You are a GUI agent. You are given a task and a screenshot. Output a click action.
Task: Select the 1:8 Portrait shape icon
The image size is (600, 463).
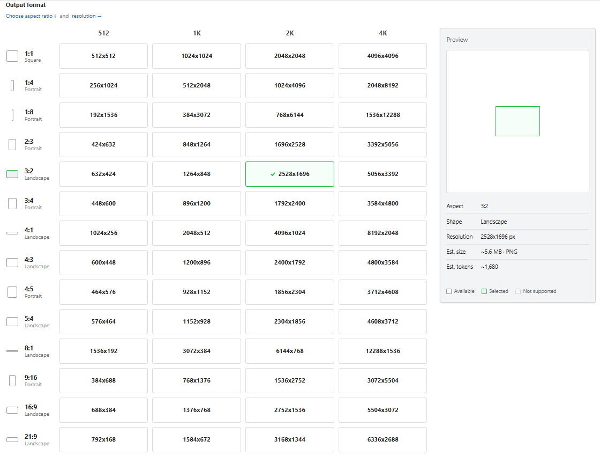(12, 115)
